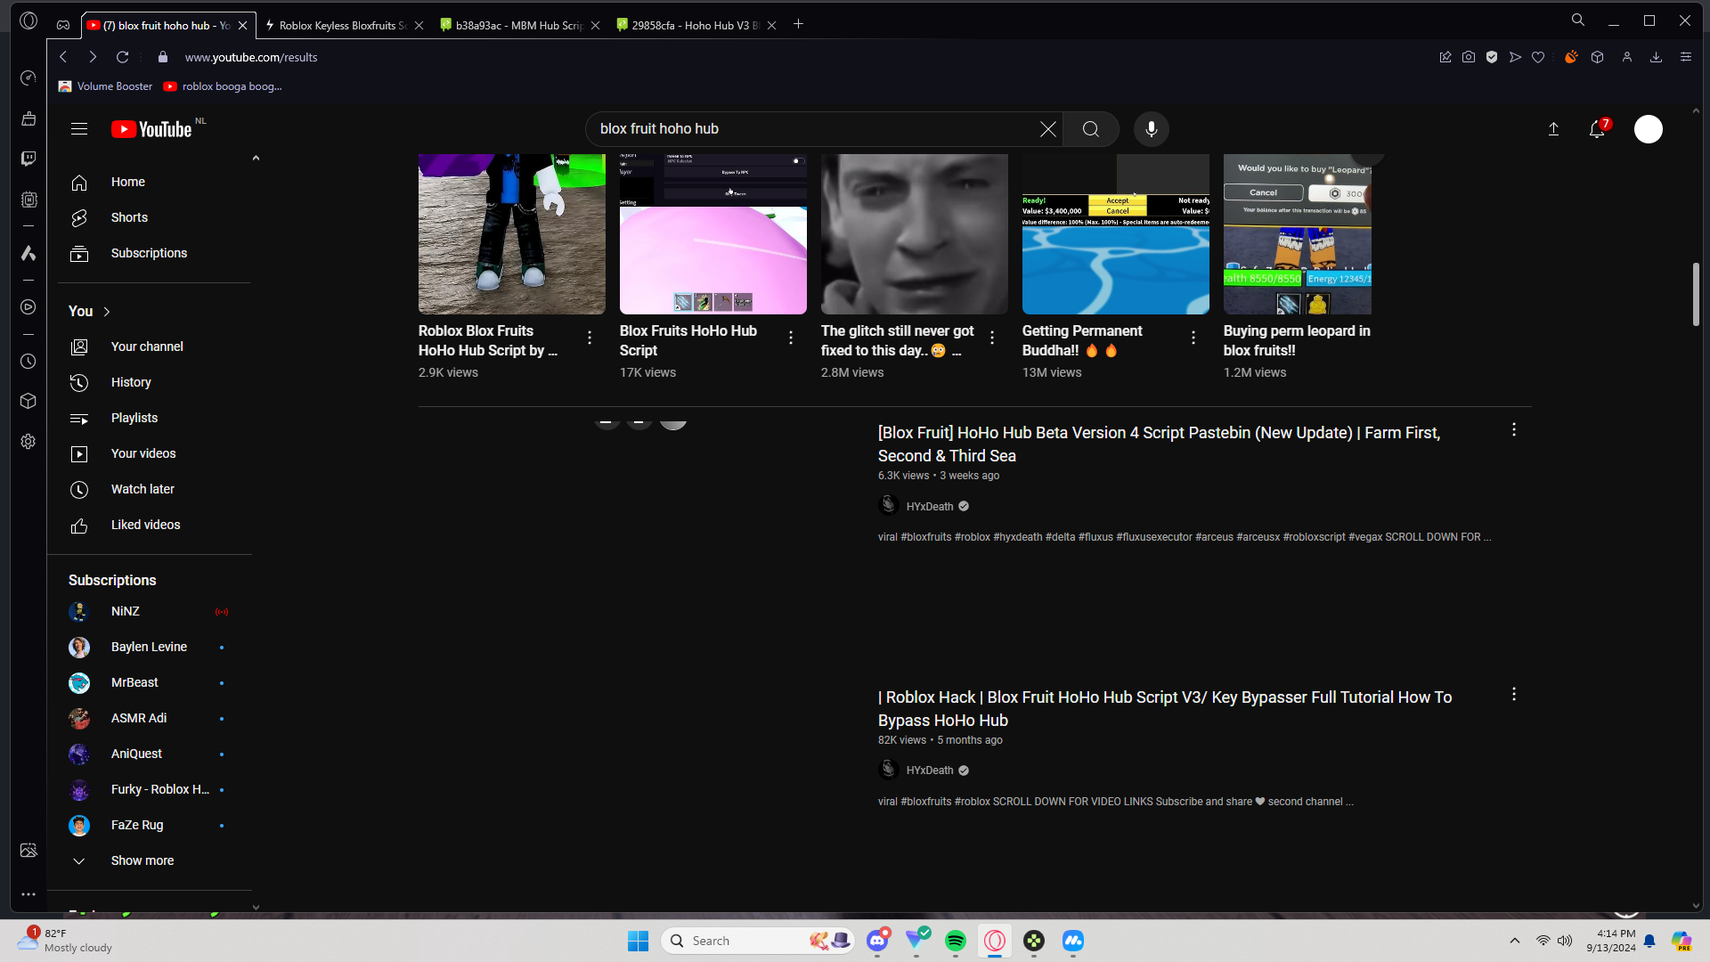Go back to previous page
1710x962 pixels.
pyautogui.click(x=63, y=57)
